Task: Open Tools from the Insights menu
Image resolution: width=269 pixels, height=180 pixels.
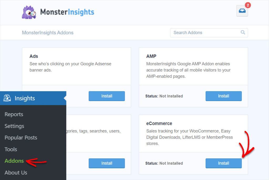Action: (x=11, y=149)
